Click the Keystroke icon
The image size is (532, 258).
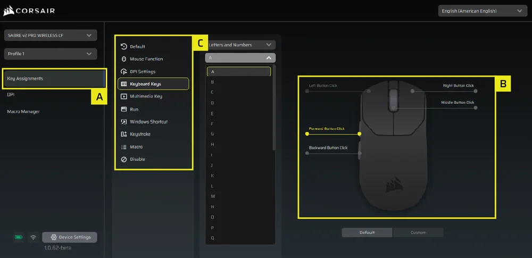tap(124, 134)
